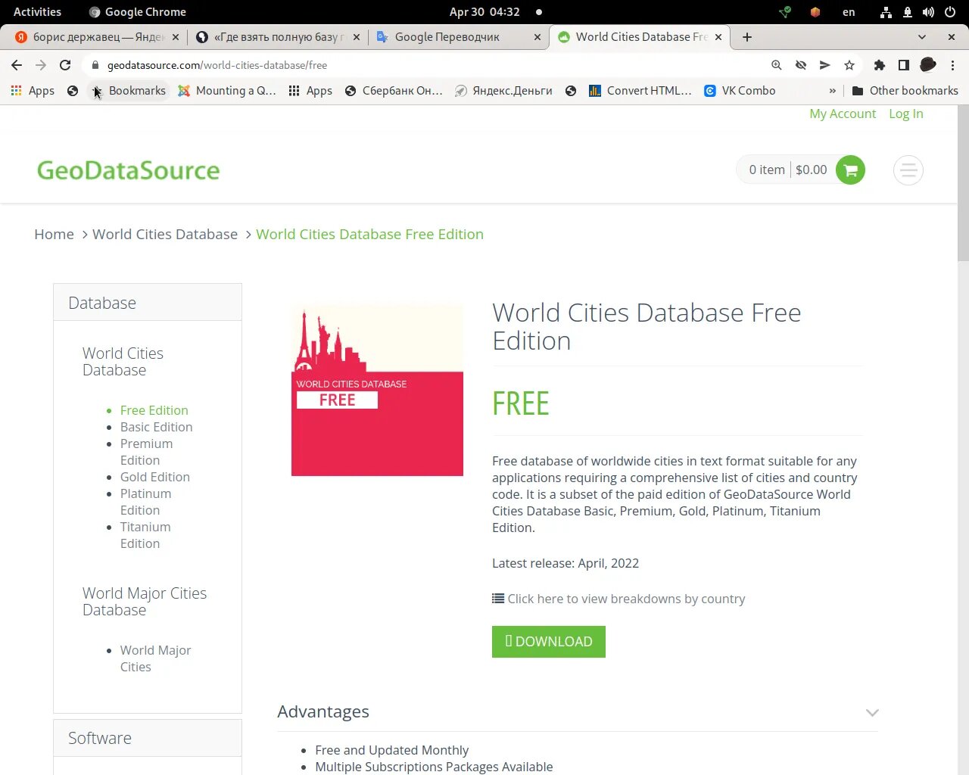Bookmark this page with the star icon
The width and height of the screenshot is (969, 775).
849,65
